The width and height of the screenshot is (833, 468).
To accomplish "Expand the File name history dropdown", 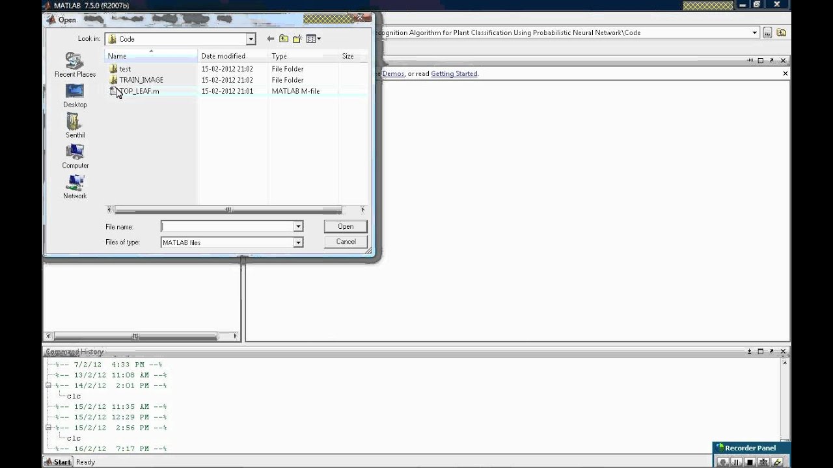I will [x=298, y=226].
